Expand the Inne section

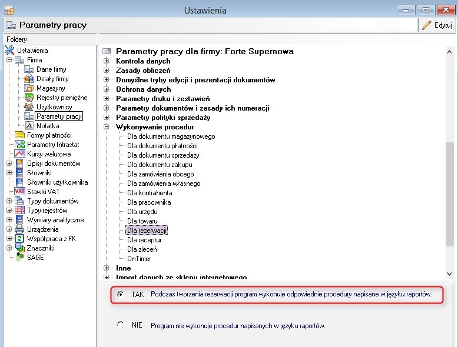[x=107, y=268]
